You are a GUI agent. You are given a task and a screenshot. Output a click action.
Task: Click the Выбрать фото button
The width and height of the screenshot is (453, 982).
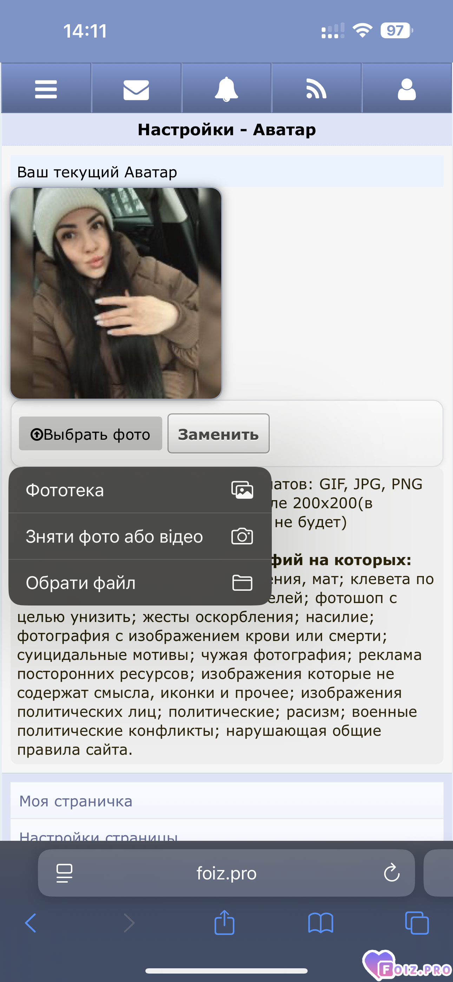pos(90,433)
